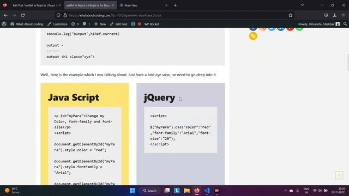Open the WordPress logo admin menu

tap(4, 24)
